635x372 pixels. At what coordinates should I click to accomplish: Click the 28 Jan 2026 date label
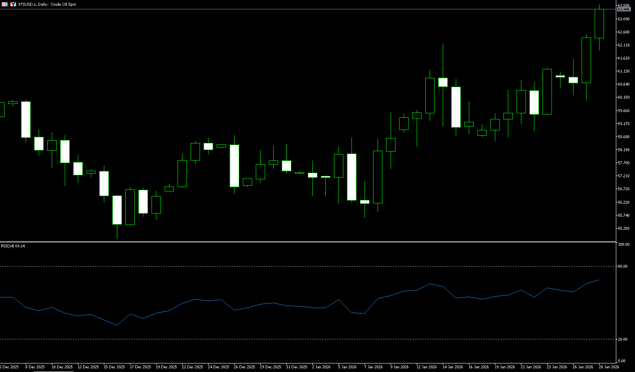(609, 367)
